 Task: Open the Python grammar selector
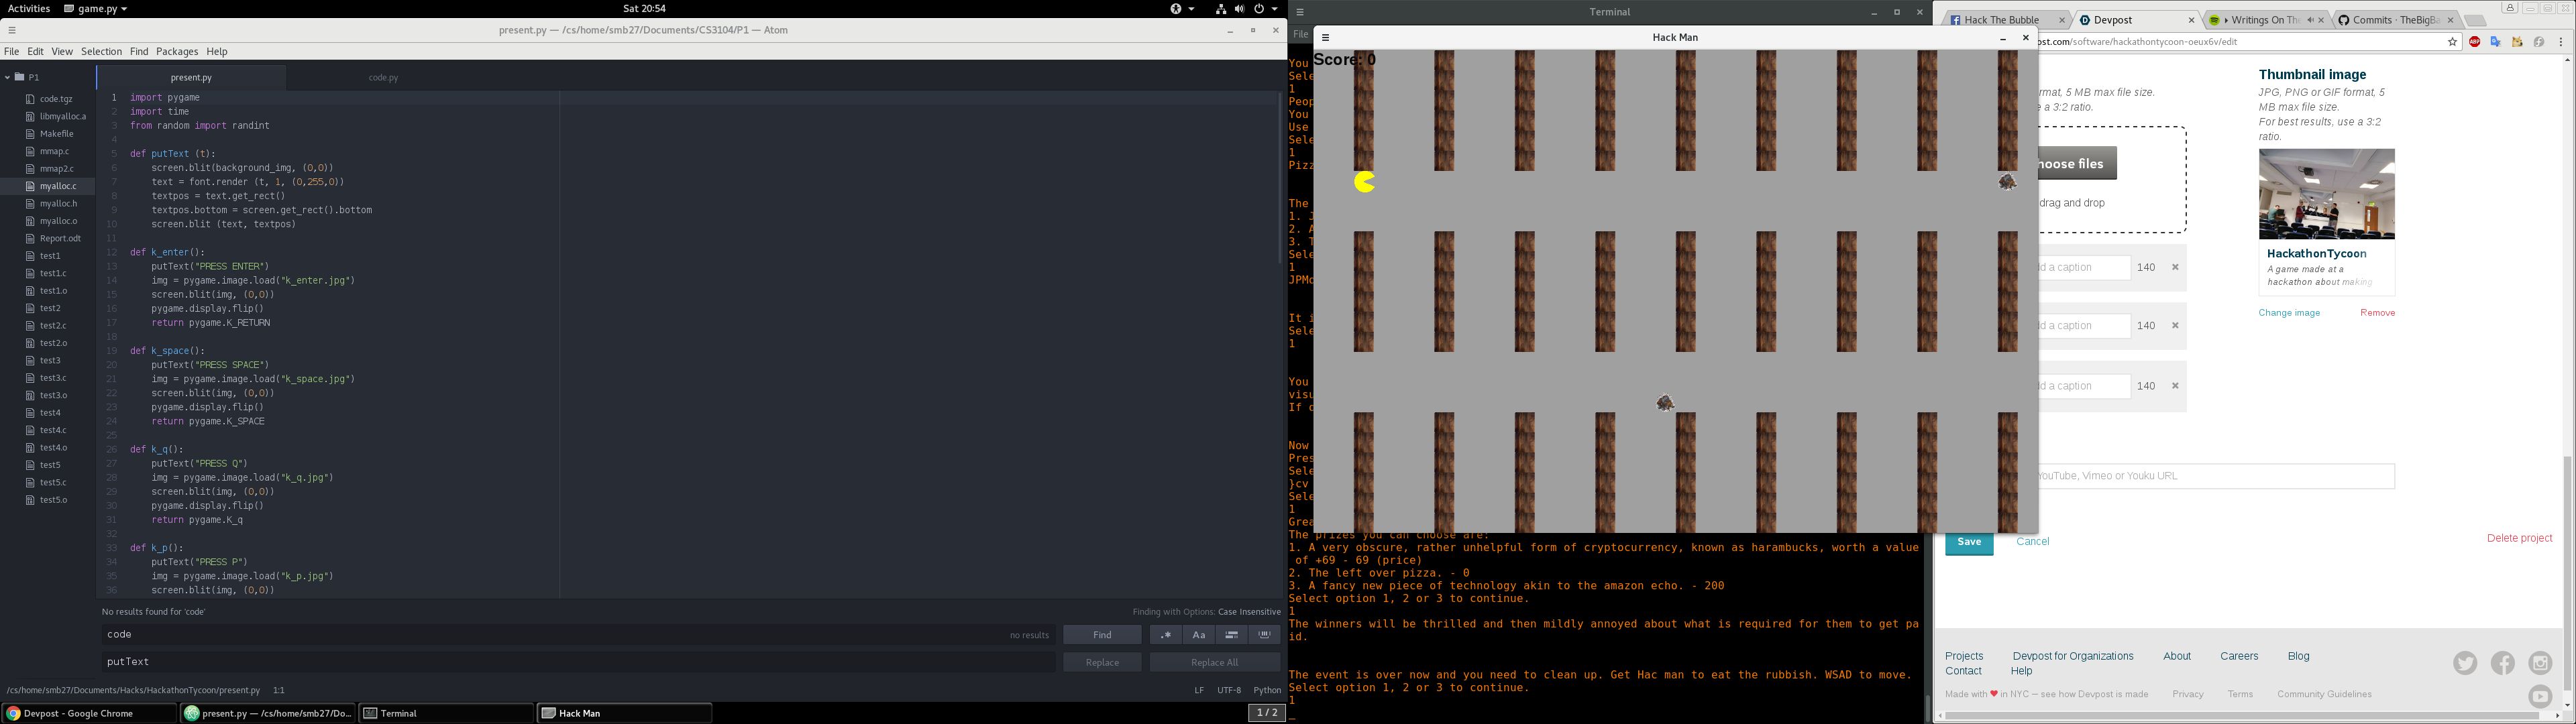coord(1267,690)
